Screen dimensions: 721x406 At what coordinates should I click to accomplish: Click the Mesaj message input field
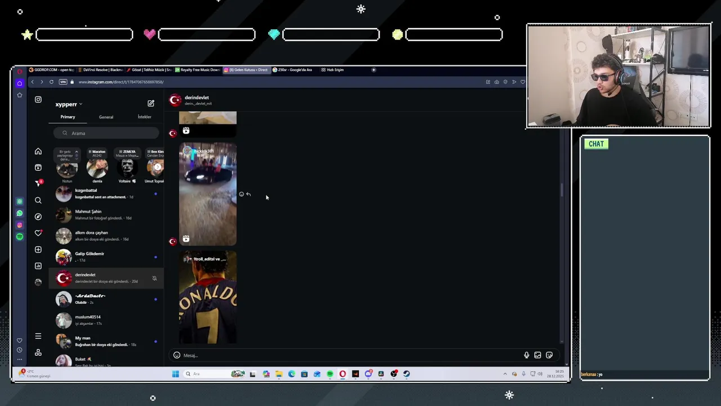click(352, 355)
